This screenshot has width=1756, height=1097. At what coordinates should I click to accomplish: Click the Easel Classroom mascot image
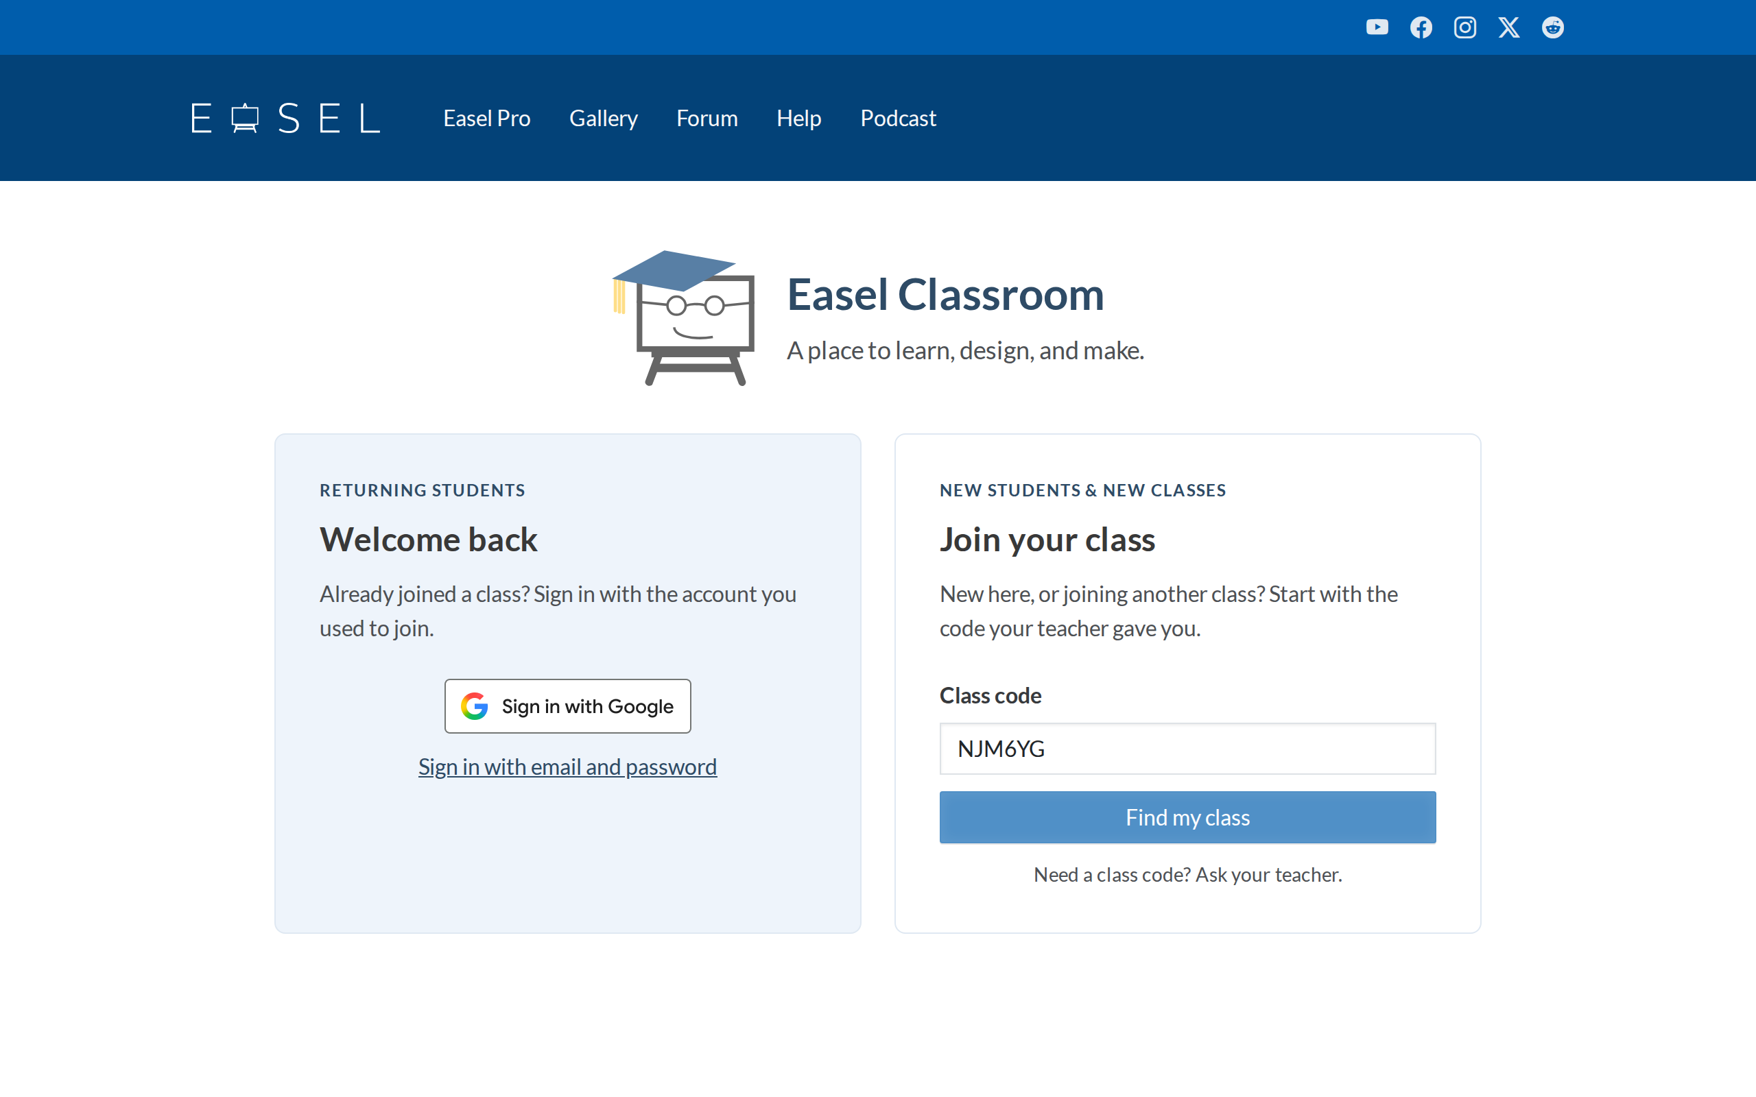point(683,317)
